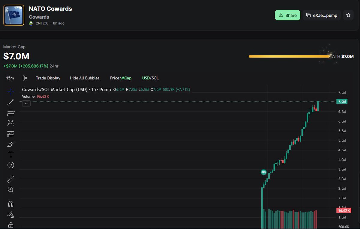Click the green Share button

tap(287, 15)
